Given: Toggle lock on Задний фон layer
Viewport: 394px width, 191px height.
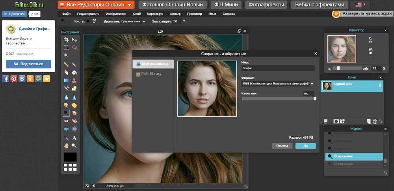Looking at the screenshot, I should tap(380, 85).
